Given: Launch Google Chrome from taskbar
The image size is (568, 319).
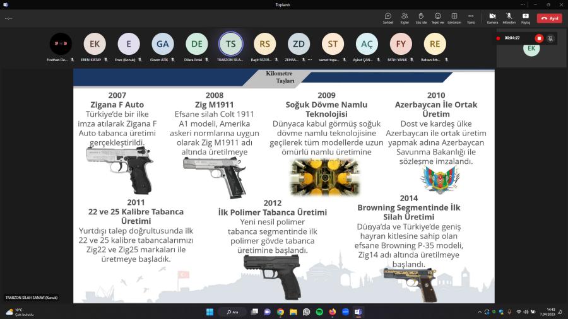Looking at the screenshot, I should pyautogui.click(x=280, y=312).
